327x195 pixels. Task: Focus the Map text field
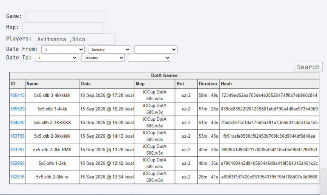click(63, 28)
